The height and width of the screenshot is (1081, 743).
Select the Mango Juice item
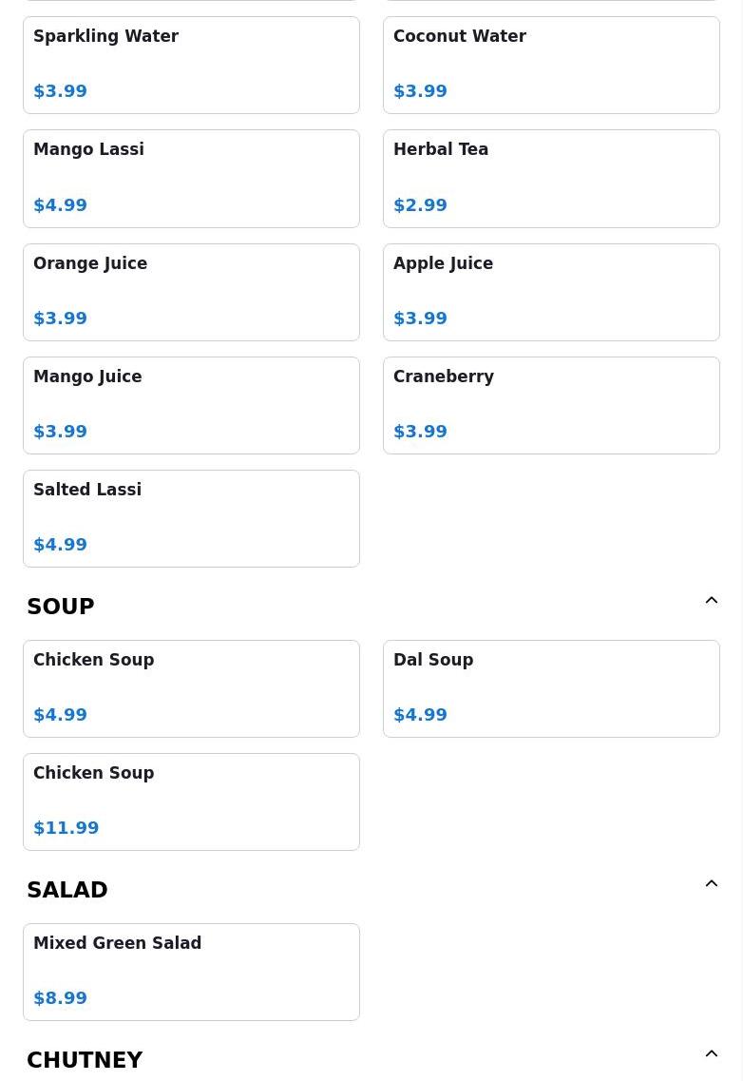pyautogui.click(x=192, y=405)
